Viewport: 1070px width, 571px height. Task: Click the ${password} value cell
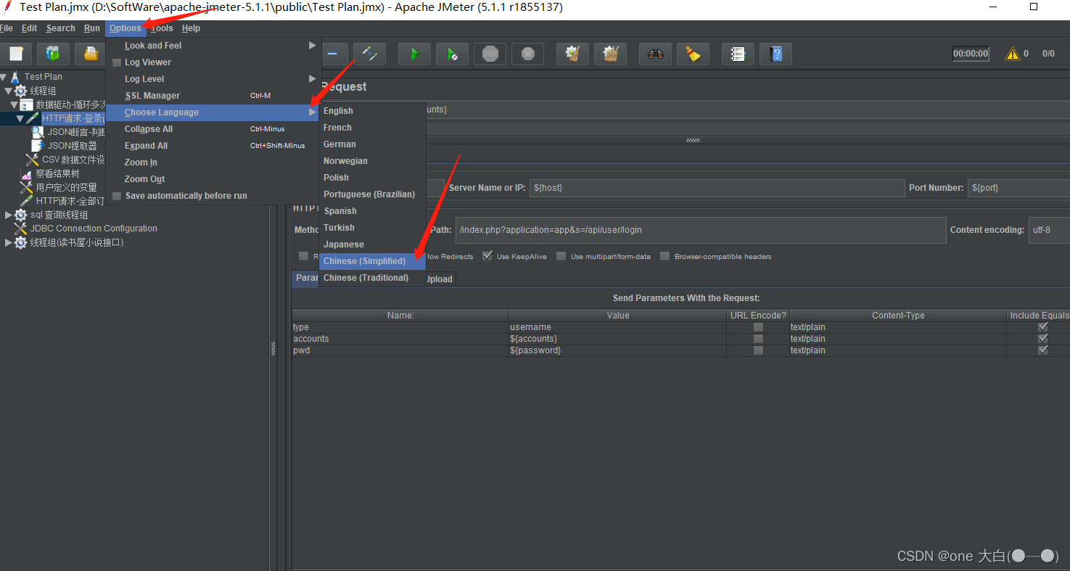tap(617, 350)
